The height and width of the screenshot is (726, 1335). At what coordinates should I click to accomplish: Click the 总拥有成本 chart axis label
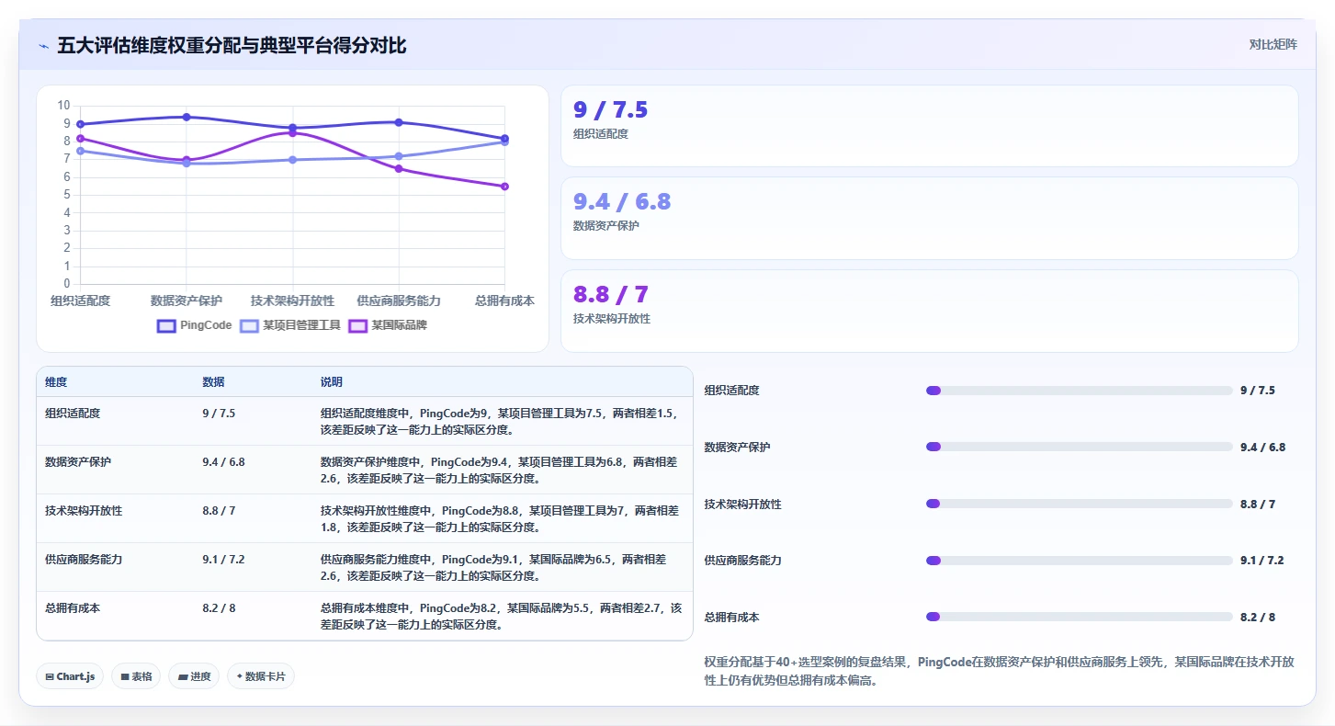point(504,301)
